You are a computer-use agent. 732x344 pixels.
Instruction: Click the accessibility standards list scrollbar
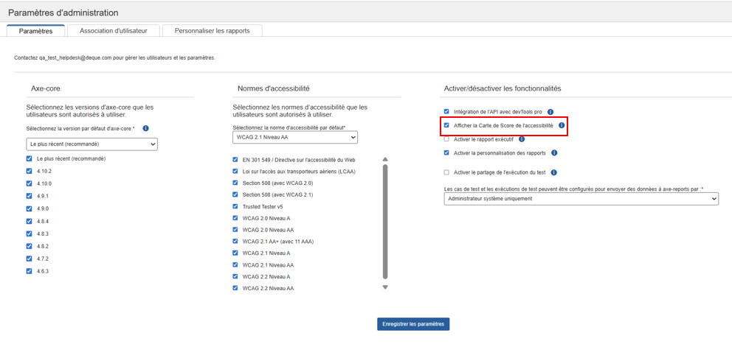tap(385, 221)
